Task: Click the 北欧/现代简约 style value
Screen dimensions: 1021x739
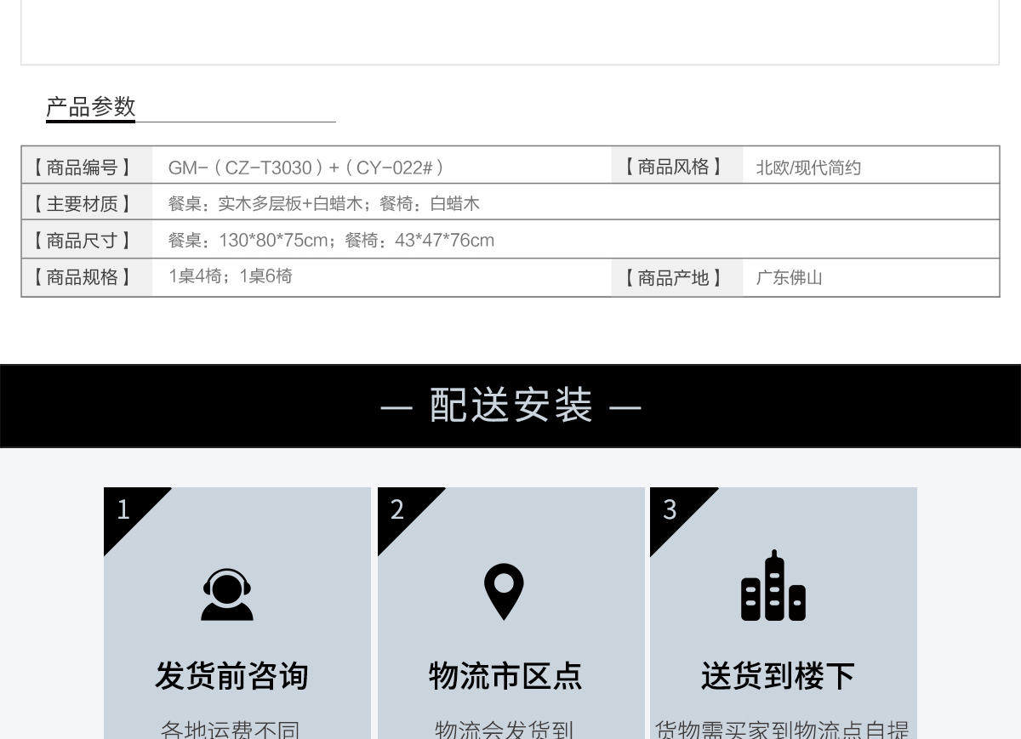Action: click(808, 168)
